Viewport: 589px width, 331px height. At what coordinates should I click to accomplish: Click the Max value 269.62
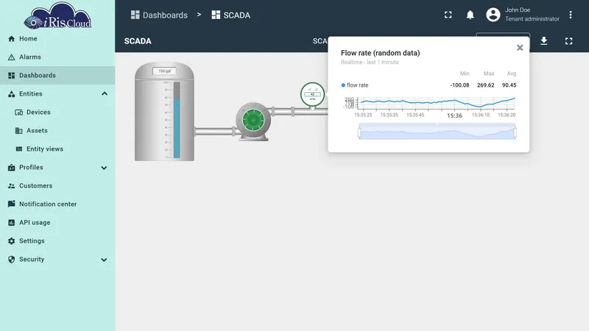485,85
